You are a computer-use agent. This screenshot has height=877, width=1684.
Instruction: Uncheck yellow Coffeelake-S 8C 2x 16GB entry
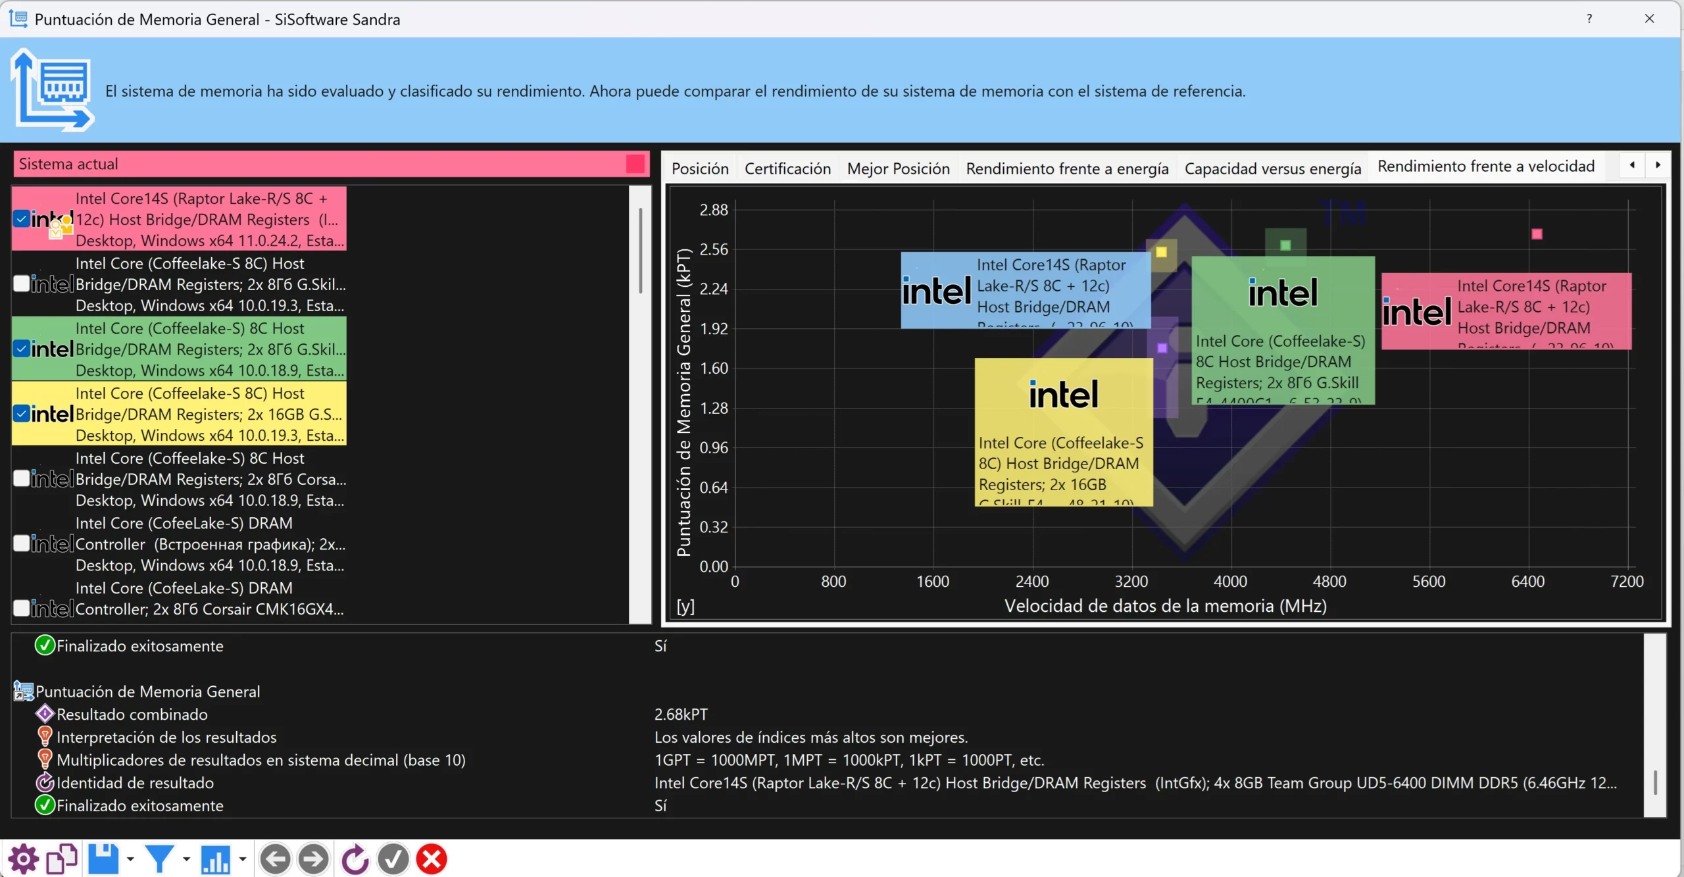tap(21, 413)
